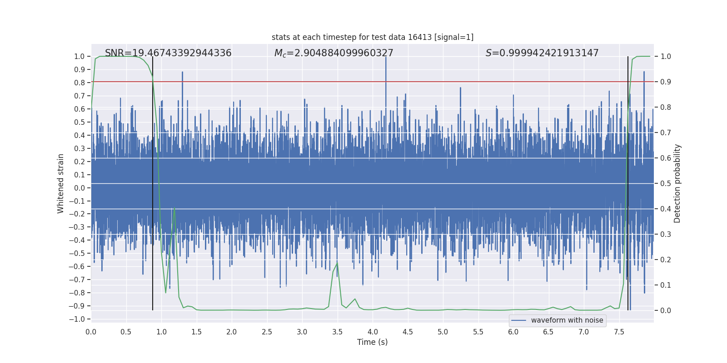The height and width of the screenshot is (363, 727).
Task: Click the 4.0 tick label on the time axis
Action: (x=372, y=332)
